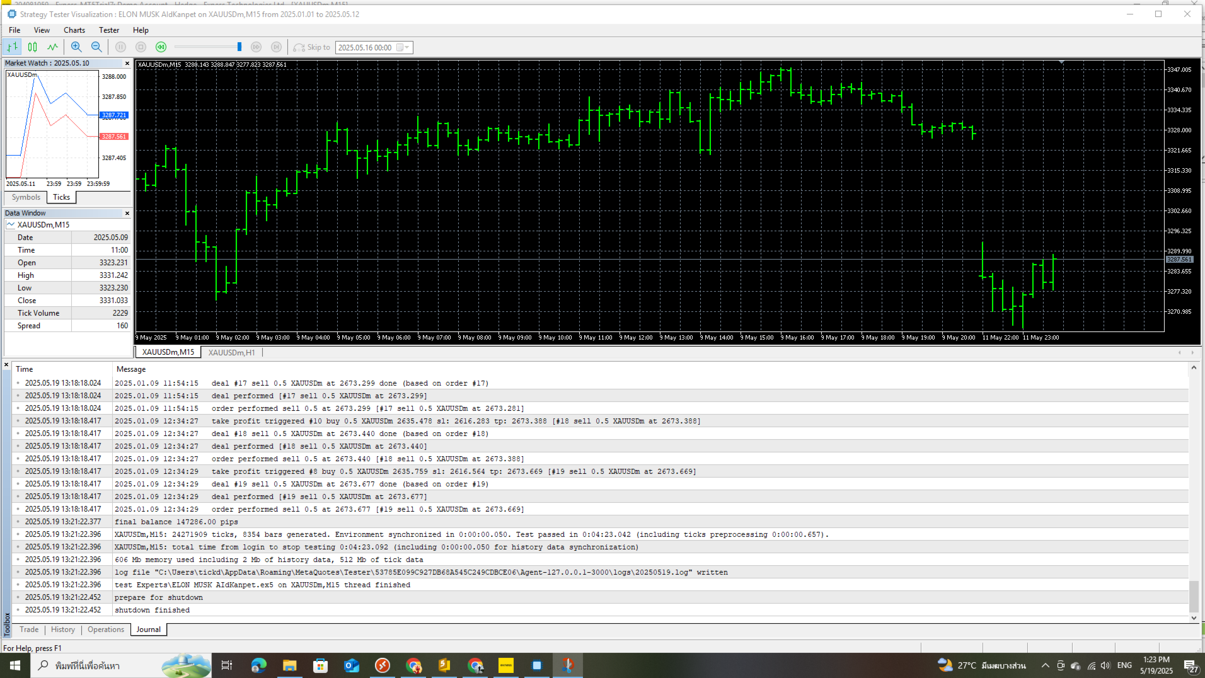Switch to the Ticks tab
The image size is (1205, 678).
coord(61,197)
